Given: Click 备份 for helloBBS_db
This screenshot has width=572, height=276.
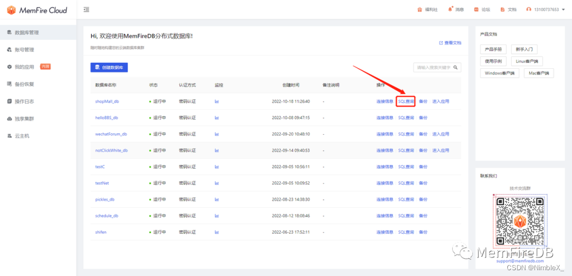Looking at the screenshot, I should point(423,118).
